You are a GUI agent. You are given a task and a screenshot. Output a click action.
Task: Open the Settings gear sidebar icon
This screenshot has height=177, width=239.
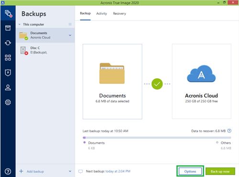coord(8,102)
